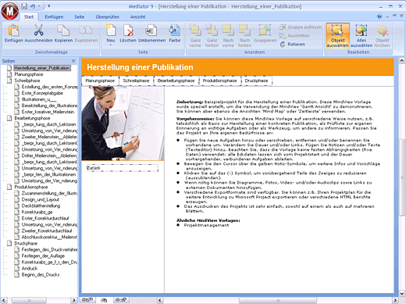Click canvas horizontal scroll left arrow

click(x=160, y=300)
